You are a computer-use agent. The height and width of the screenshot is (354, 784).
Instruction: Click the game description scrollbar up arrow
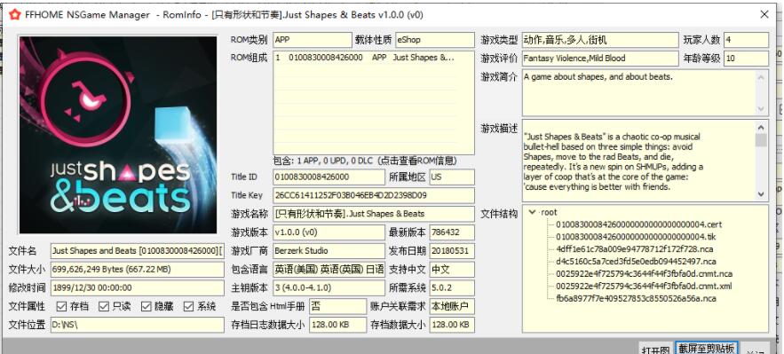tap(761, 127)
